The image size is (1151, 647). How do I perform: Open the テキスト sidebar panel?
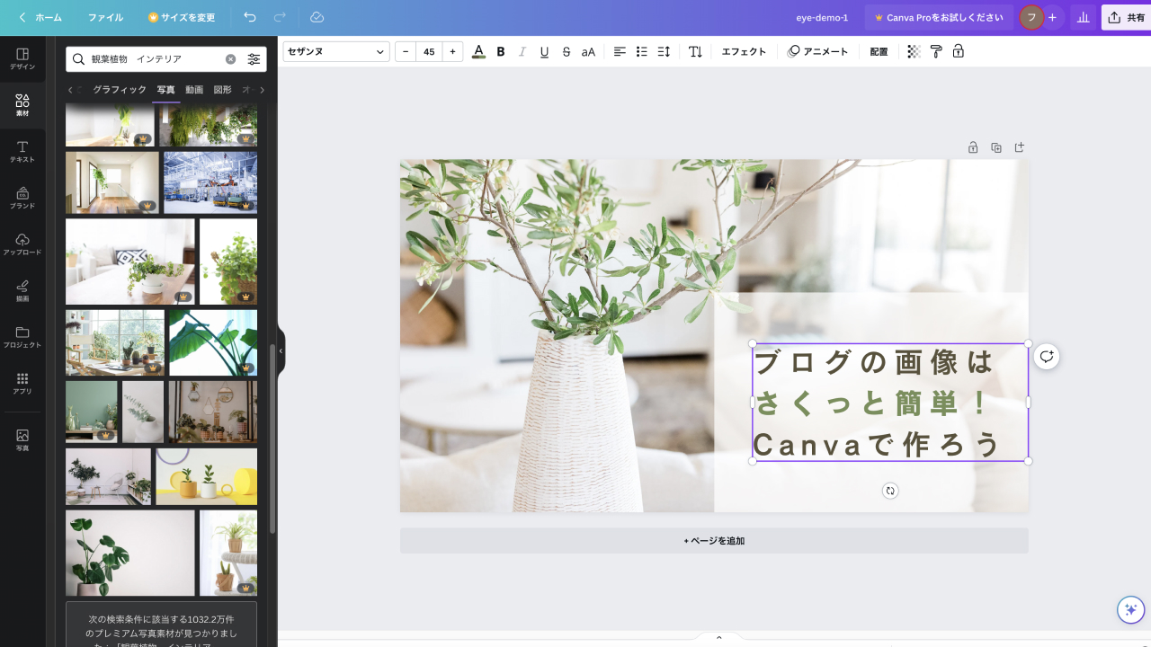(x=22, y=152)
